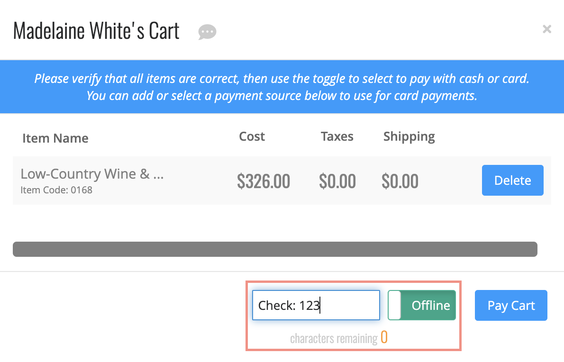Focus the Check: 123 payment note field

[x=316, y=305]
